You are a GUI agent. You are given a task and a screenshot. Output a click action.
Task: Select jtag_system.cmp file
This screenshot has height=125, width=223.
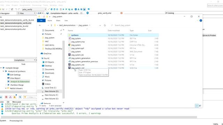click(x=78, y=42)
